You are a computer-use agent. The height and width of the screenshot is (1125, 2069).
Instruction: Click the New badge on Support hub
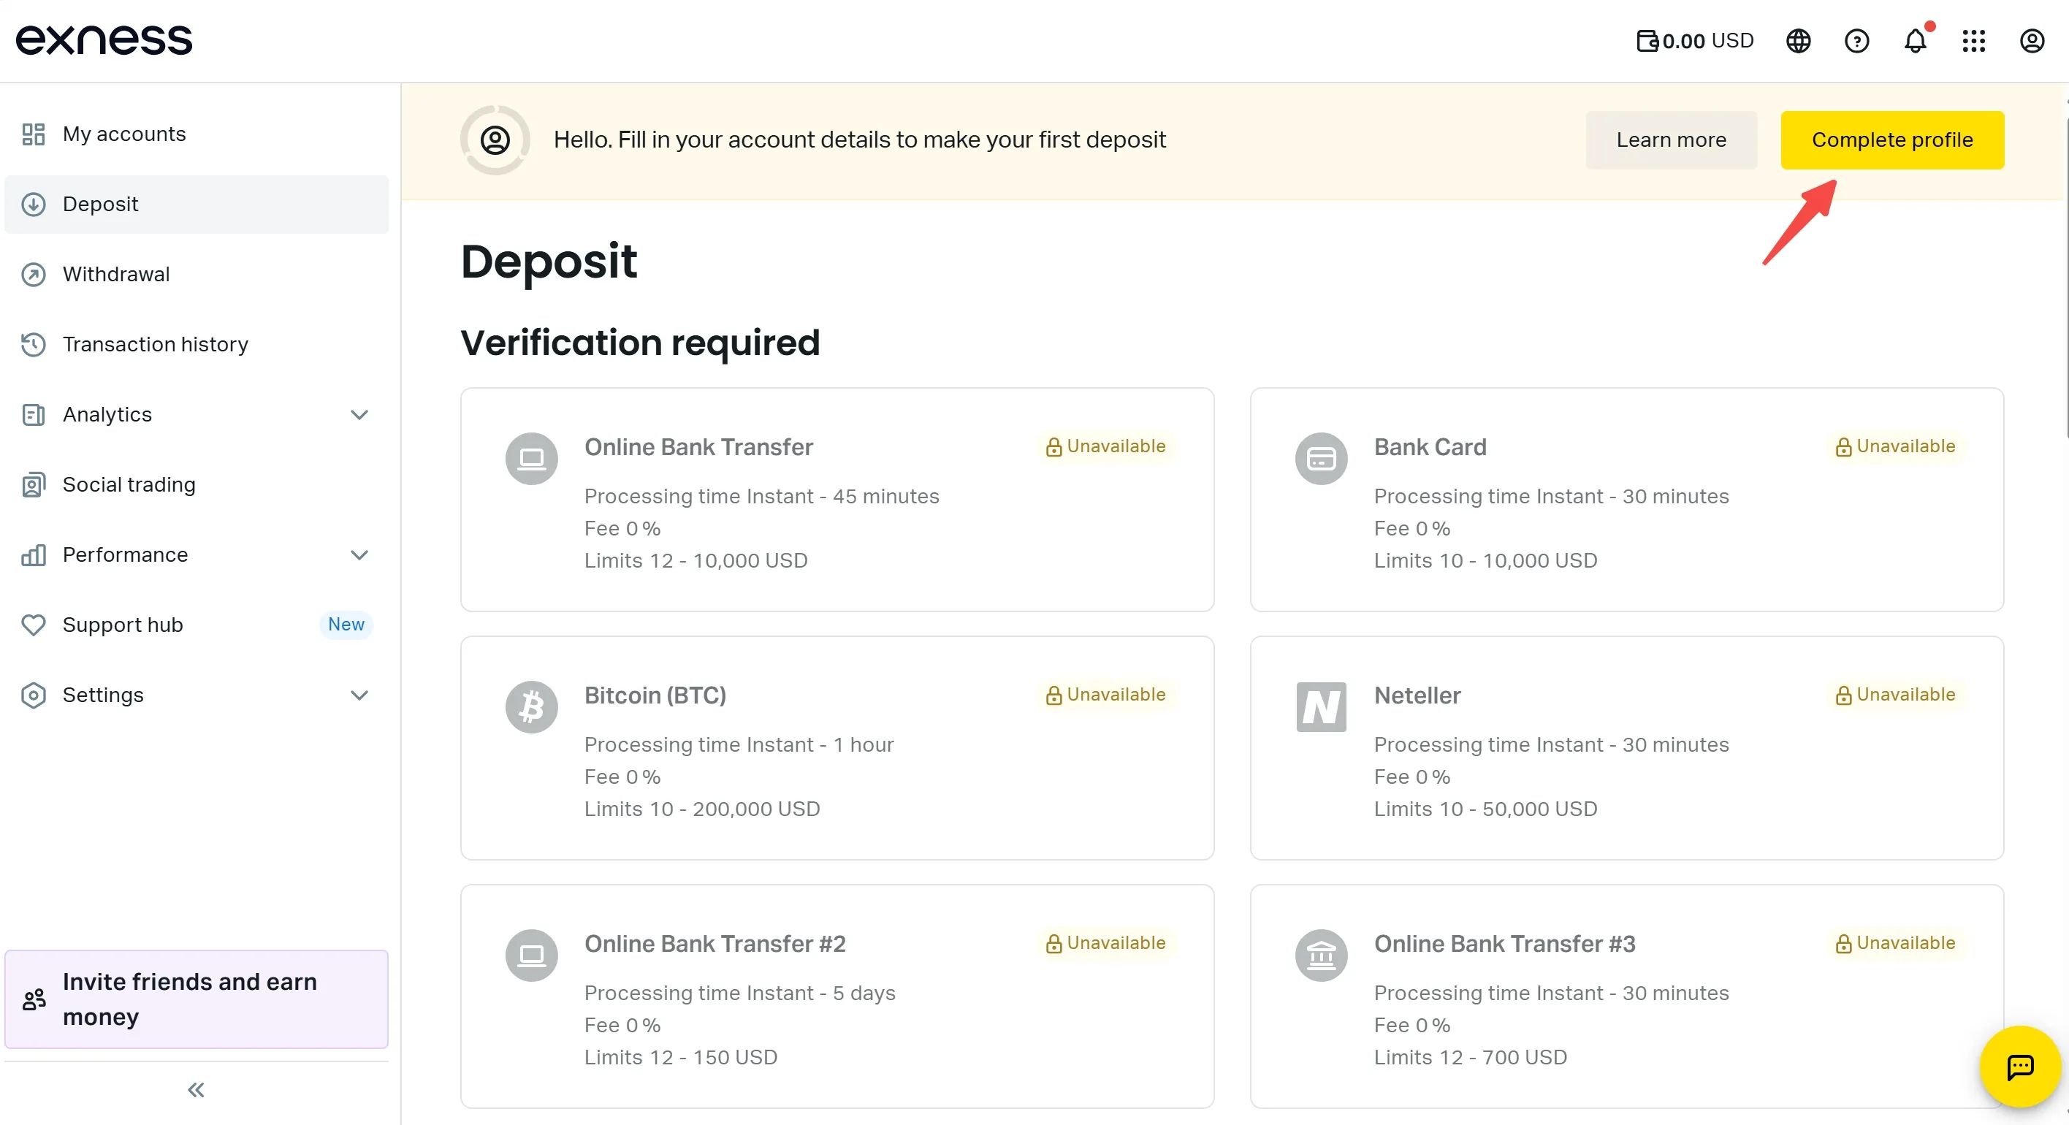(x=346, y=624)
